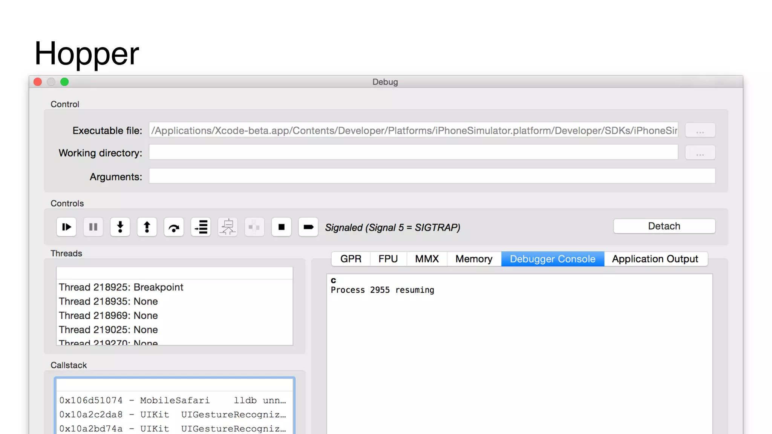
Task: Open the FPU registers tab
Action: pyautogui.click(x=388, y=259)
